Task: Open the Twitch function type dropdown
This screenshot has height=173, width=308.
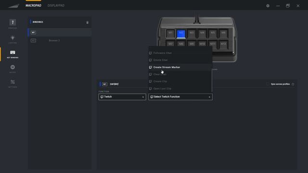Action: [x=122, y=97]
